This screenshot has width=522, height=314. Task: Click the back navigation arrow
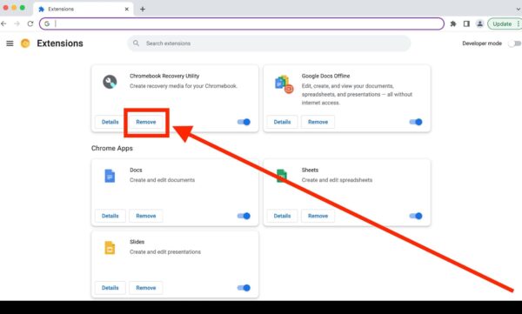pos(3,23)
